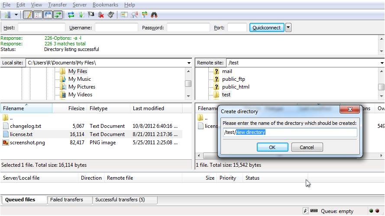The height and width of the screenshot is (216, 385).
Task: Toggle local directory tree view
Action: click(38, 15)
